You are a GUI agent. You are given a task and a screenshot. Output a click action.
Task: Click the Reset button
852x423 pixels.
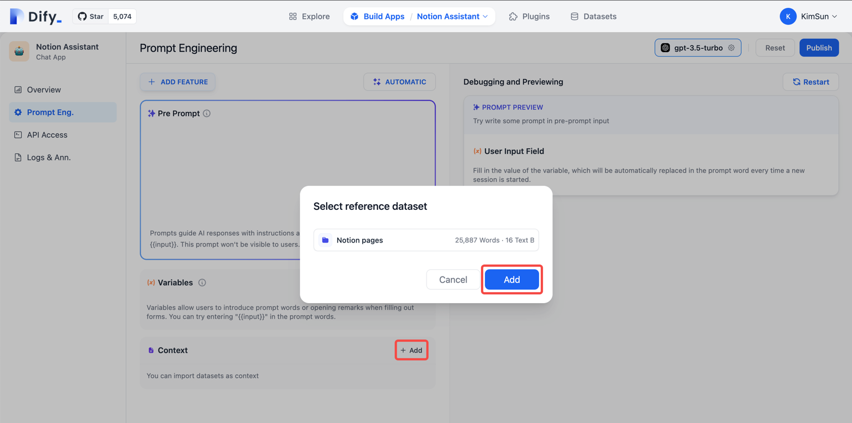[x=775, y=48]
